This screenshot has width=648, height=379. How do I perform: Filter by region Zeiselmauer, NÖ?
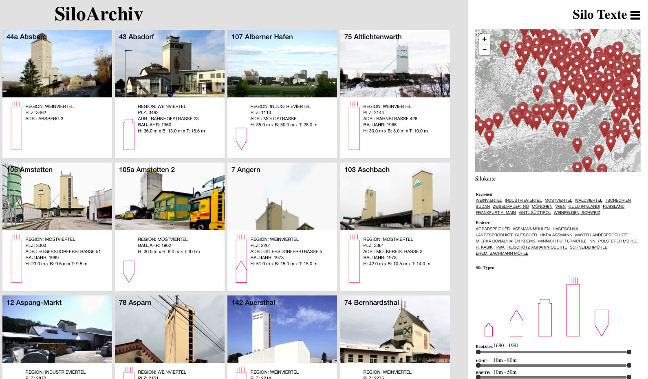click(x=511, y=207)
